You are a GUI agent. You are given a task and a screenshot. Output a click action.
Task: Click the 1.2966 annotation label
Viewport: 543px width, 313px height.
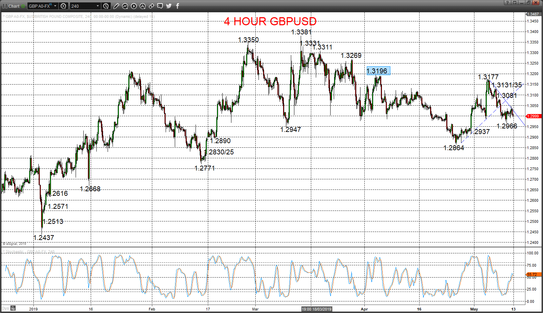[507, 126]
